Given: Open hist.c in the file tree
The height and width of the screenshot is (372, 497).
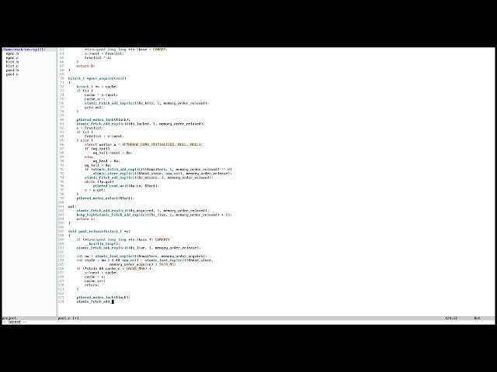Looking at the screenshot, I should click(x=12, y=66).
